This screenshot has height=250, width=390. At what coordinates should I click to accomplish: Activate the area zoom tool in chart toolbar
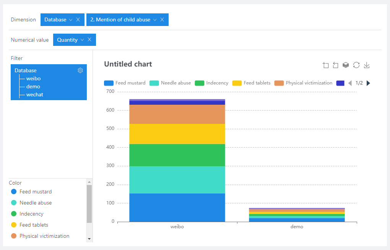[326, 65]
